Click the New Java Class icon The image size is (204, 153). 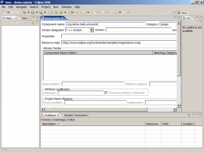coord(61,12)
